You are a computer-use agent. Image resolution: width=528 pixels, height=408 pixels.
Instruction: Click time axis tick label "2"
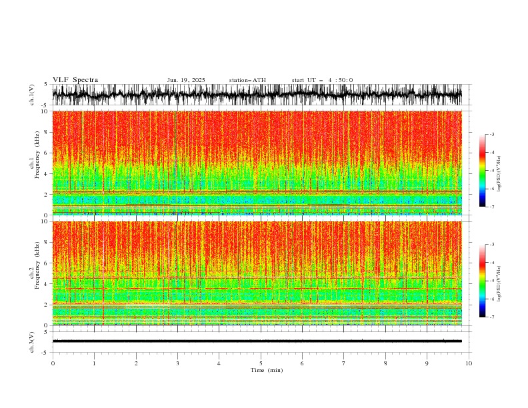click(136, 363)
